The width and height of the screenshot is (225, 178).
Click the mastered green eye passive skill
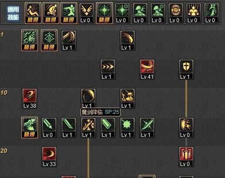pyautogui.click(x=49, y=40)
